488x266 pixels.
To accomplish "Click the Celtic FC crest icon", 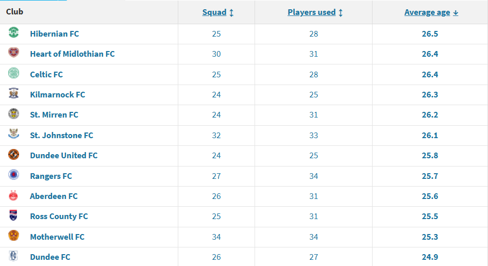I will (13, 73).
